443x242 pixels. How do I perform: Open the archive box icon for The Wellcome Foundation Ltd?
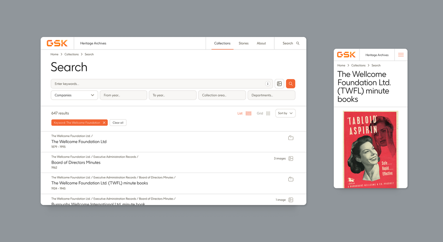[x=291, y=137]
